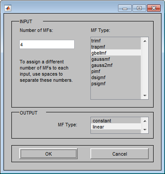Pick gaussmf from the MF Type list
Image resolution: width=165 pixels, height=174 pixels.
(x=116, y=59)
